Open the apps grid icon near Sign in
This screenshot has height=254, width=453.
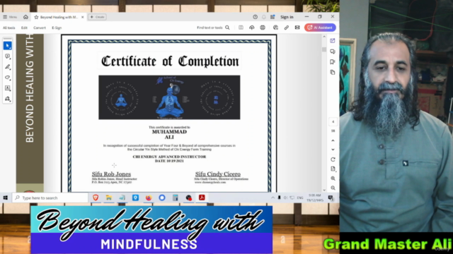pos(273,17)
